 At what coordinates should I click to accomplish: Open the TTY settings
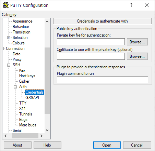(23, 103)
